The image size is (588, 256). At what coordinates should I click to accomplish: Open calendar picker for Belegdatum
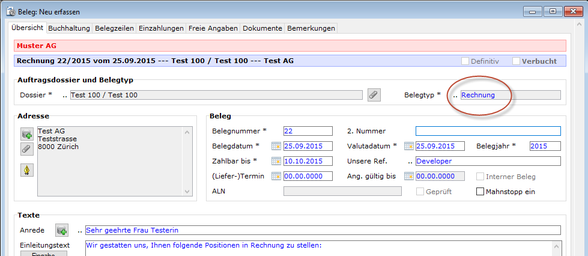tap(276, 146)
